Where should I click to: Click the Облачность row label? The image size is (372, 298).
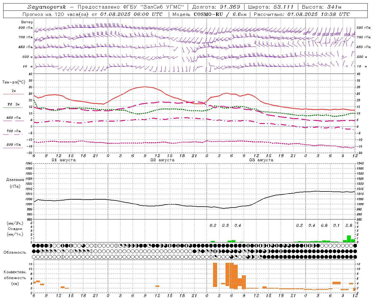click(15, 252)
